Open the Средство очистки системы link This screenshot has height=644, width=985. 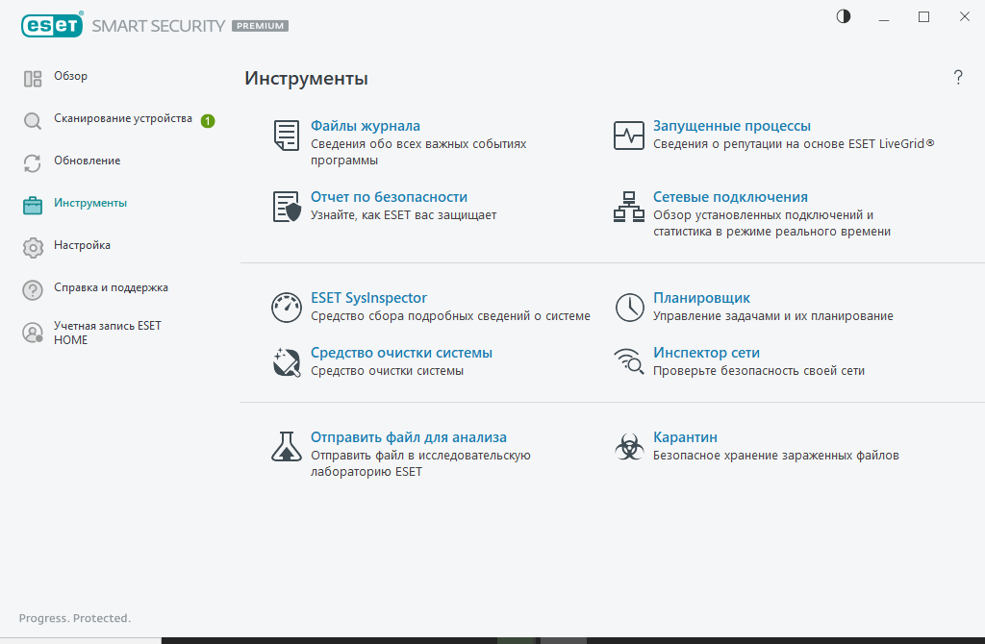click(x=401, y=353)
